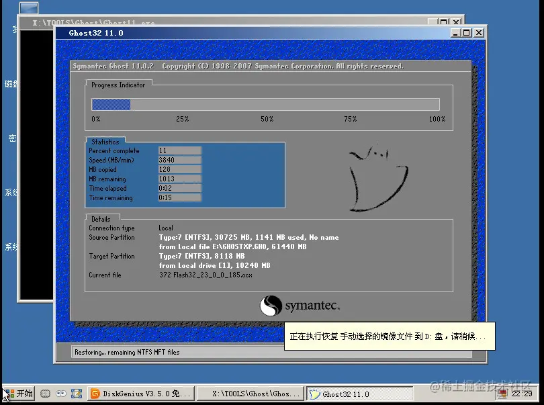Image resolution: width=544 pixels, height=405 pixels.
Task: Click the Source Partition line with 30725 MB
Action: [x=248, y=237]
